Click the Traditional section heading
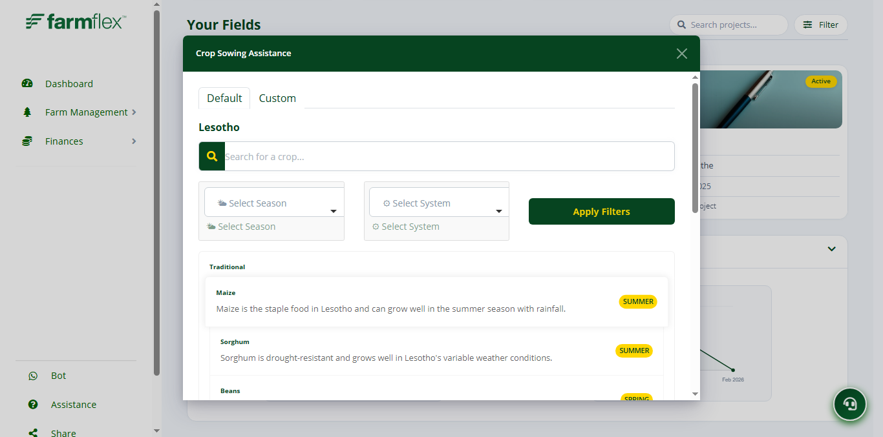This screenshot has height=437, width=883. [x=228, y=267]
